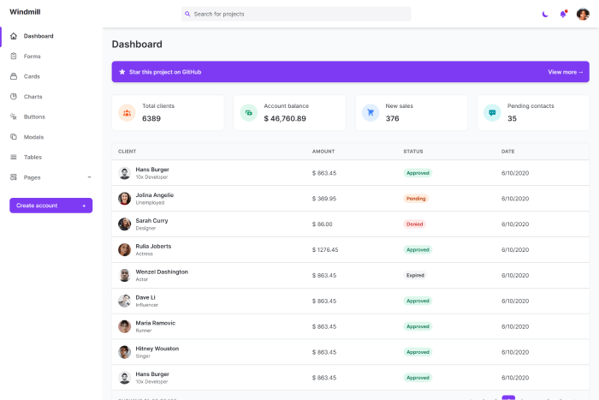Click the Windmill logo text

pos(25,12)
